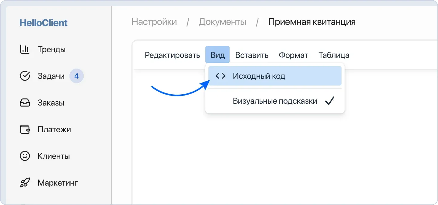Click the Задачи checkmark icon
Image resolution: width=438 pixels, height=205 pixels.
[x=25, y=76]
